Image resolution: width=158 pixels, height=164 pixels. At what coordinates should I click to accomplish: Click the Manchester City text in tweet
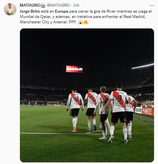[34, 22]
